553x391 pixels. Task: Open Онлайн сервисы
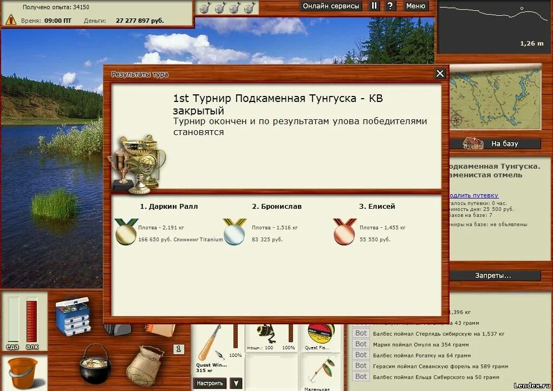(331, 6)
